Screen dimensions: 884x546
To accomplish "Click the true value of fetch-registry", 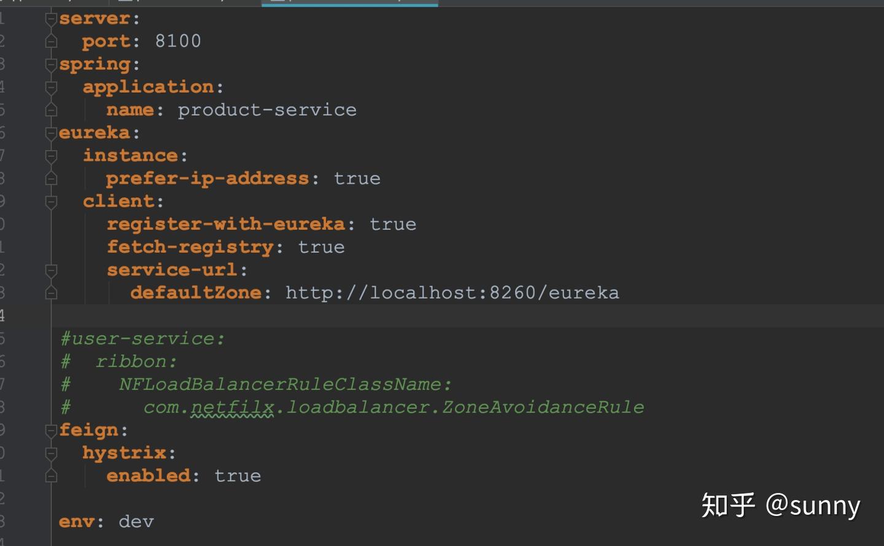I will [321, 247].
